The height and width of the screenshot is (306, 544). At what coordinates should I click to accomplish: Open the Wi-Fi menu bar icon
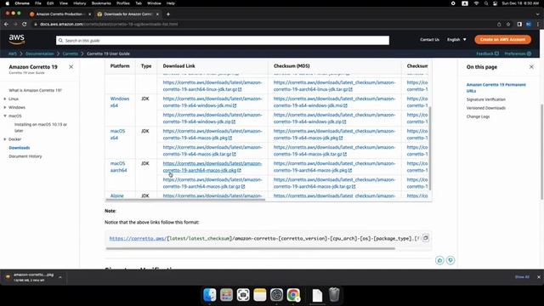point(476,3)
